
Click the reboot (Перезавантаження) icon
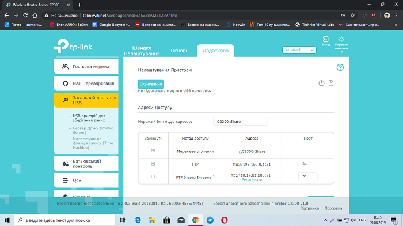(x=341, y=39)
